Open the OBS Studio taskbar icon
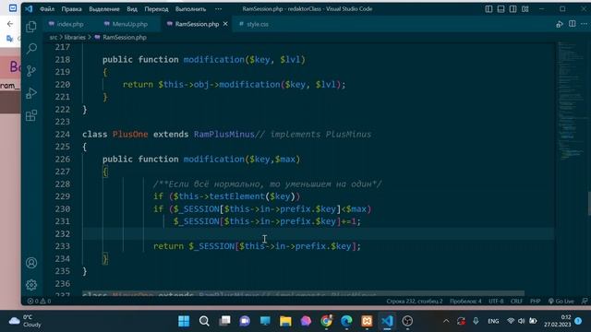Image resolution: width=591 pixels, height=332 pixels. (407, 321)
